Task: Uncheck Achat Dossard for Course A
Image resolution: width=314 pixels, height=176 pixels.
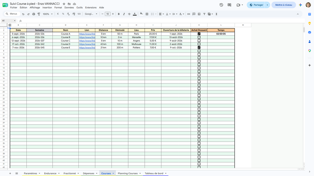Action: coord(199,34)
